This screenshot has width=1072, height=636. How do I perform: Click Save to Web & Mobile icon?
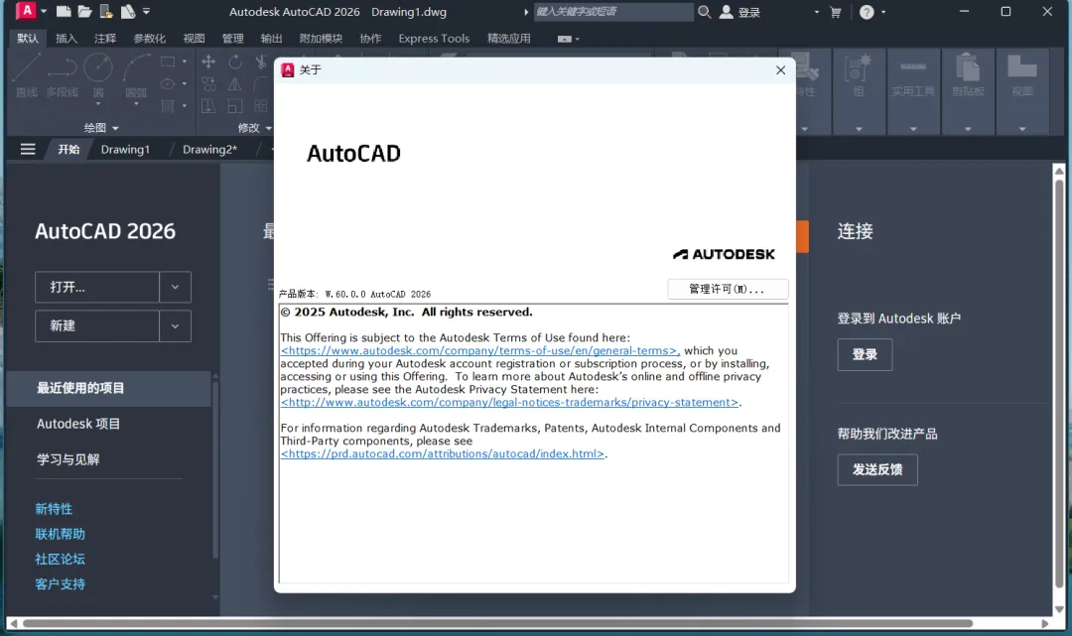coord(128,12)
